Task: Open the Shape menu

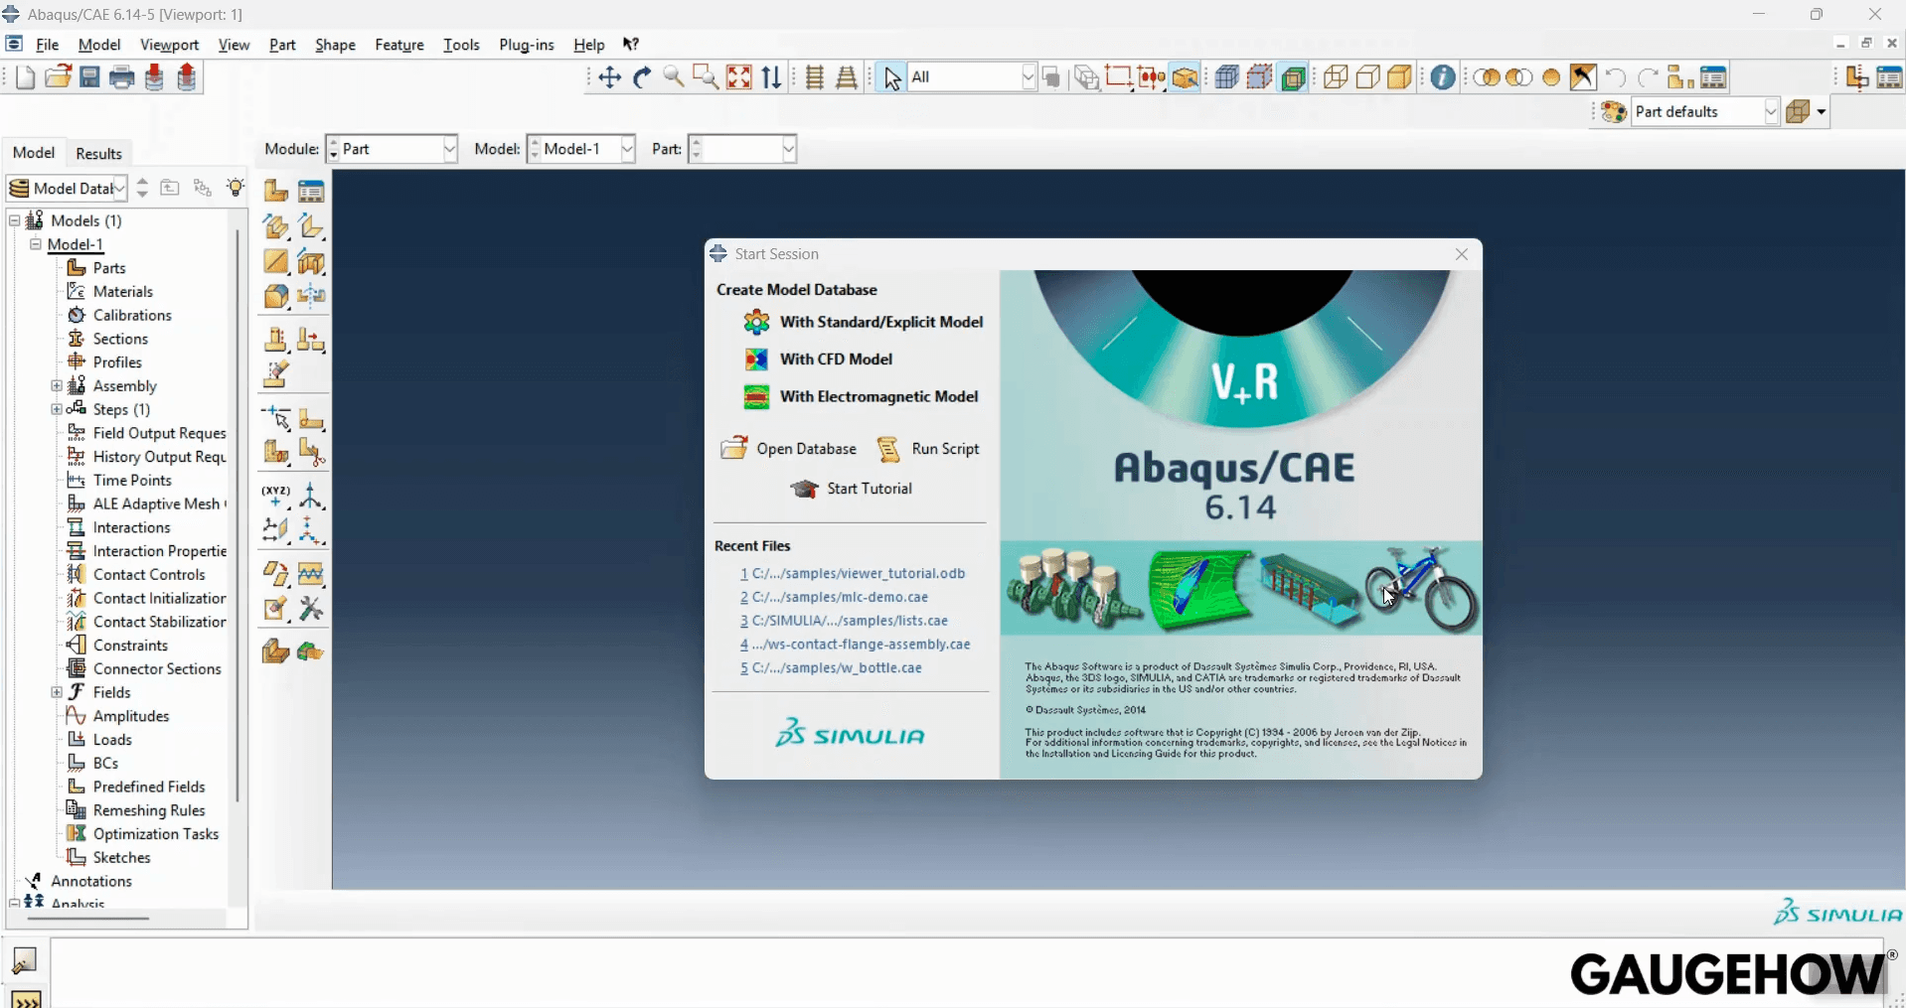Action: (335, 45)
